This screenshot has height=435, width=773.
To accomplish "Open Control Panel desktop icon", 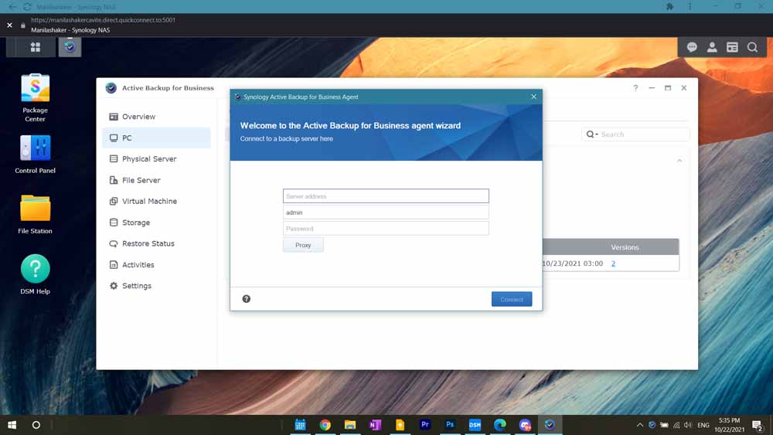I will point(35,155).
